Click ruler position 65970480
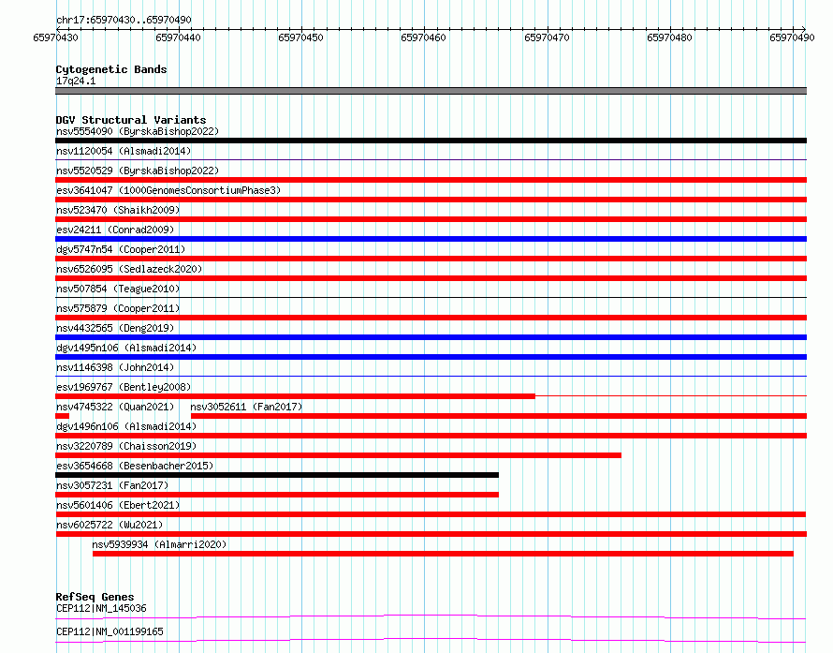Image resolution: width=833 pixels, height=653 pixels. point(669,37)
